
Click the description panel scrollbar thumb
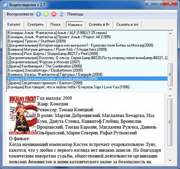170,122
